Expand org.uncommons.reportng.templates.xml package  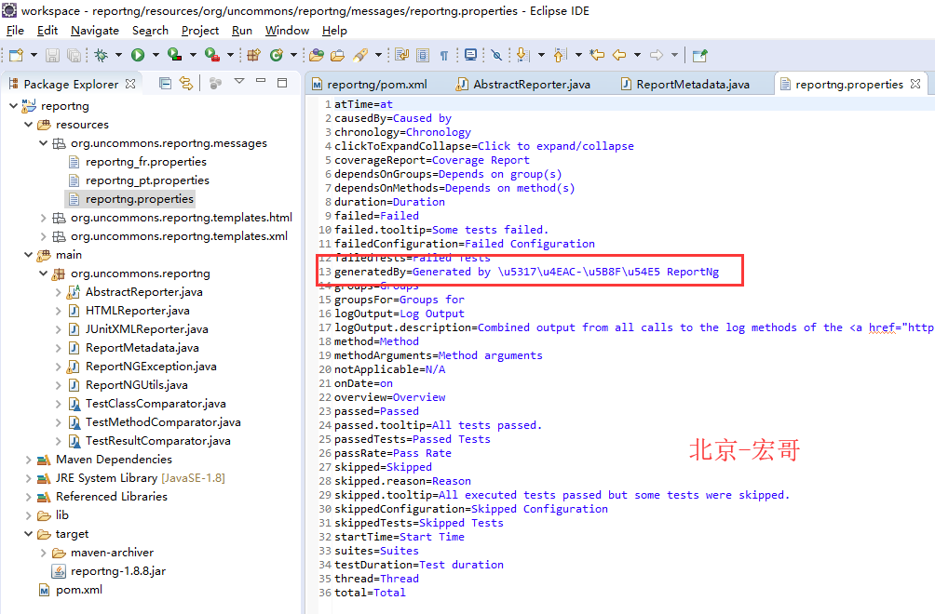(44, 236)
